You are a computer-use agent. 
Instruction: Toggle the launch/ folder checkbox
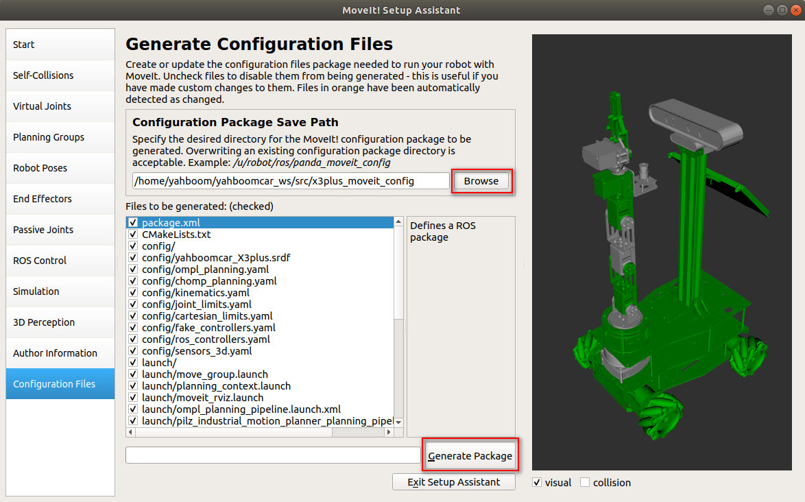[133, 362]
